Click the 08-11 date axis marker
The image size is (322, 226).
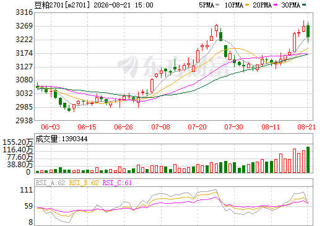tap(271, 127)
